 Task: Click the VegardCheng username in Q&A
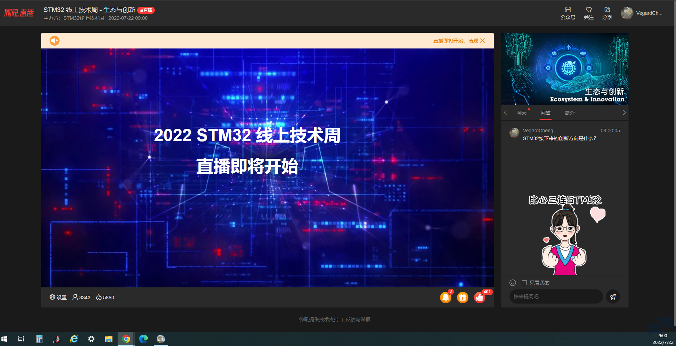click(538, 131)
